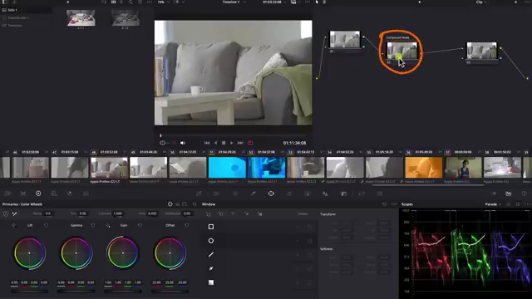Select the orange clip 56 thumbnail

click(x=424, y=167)
